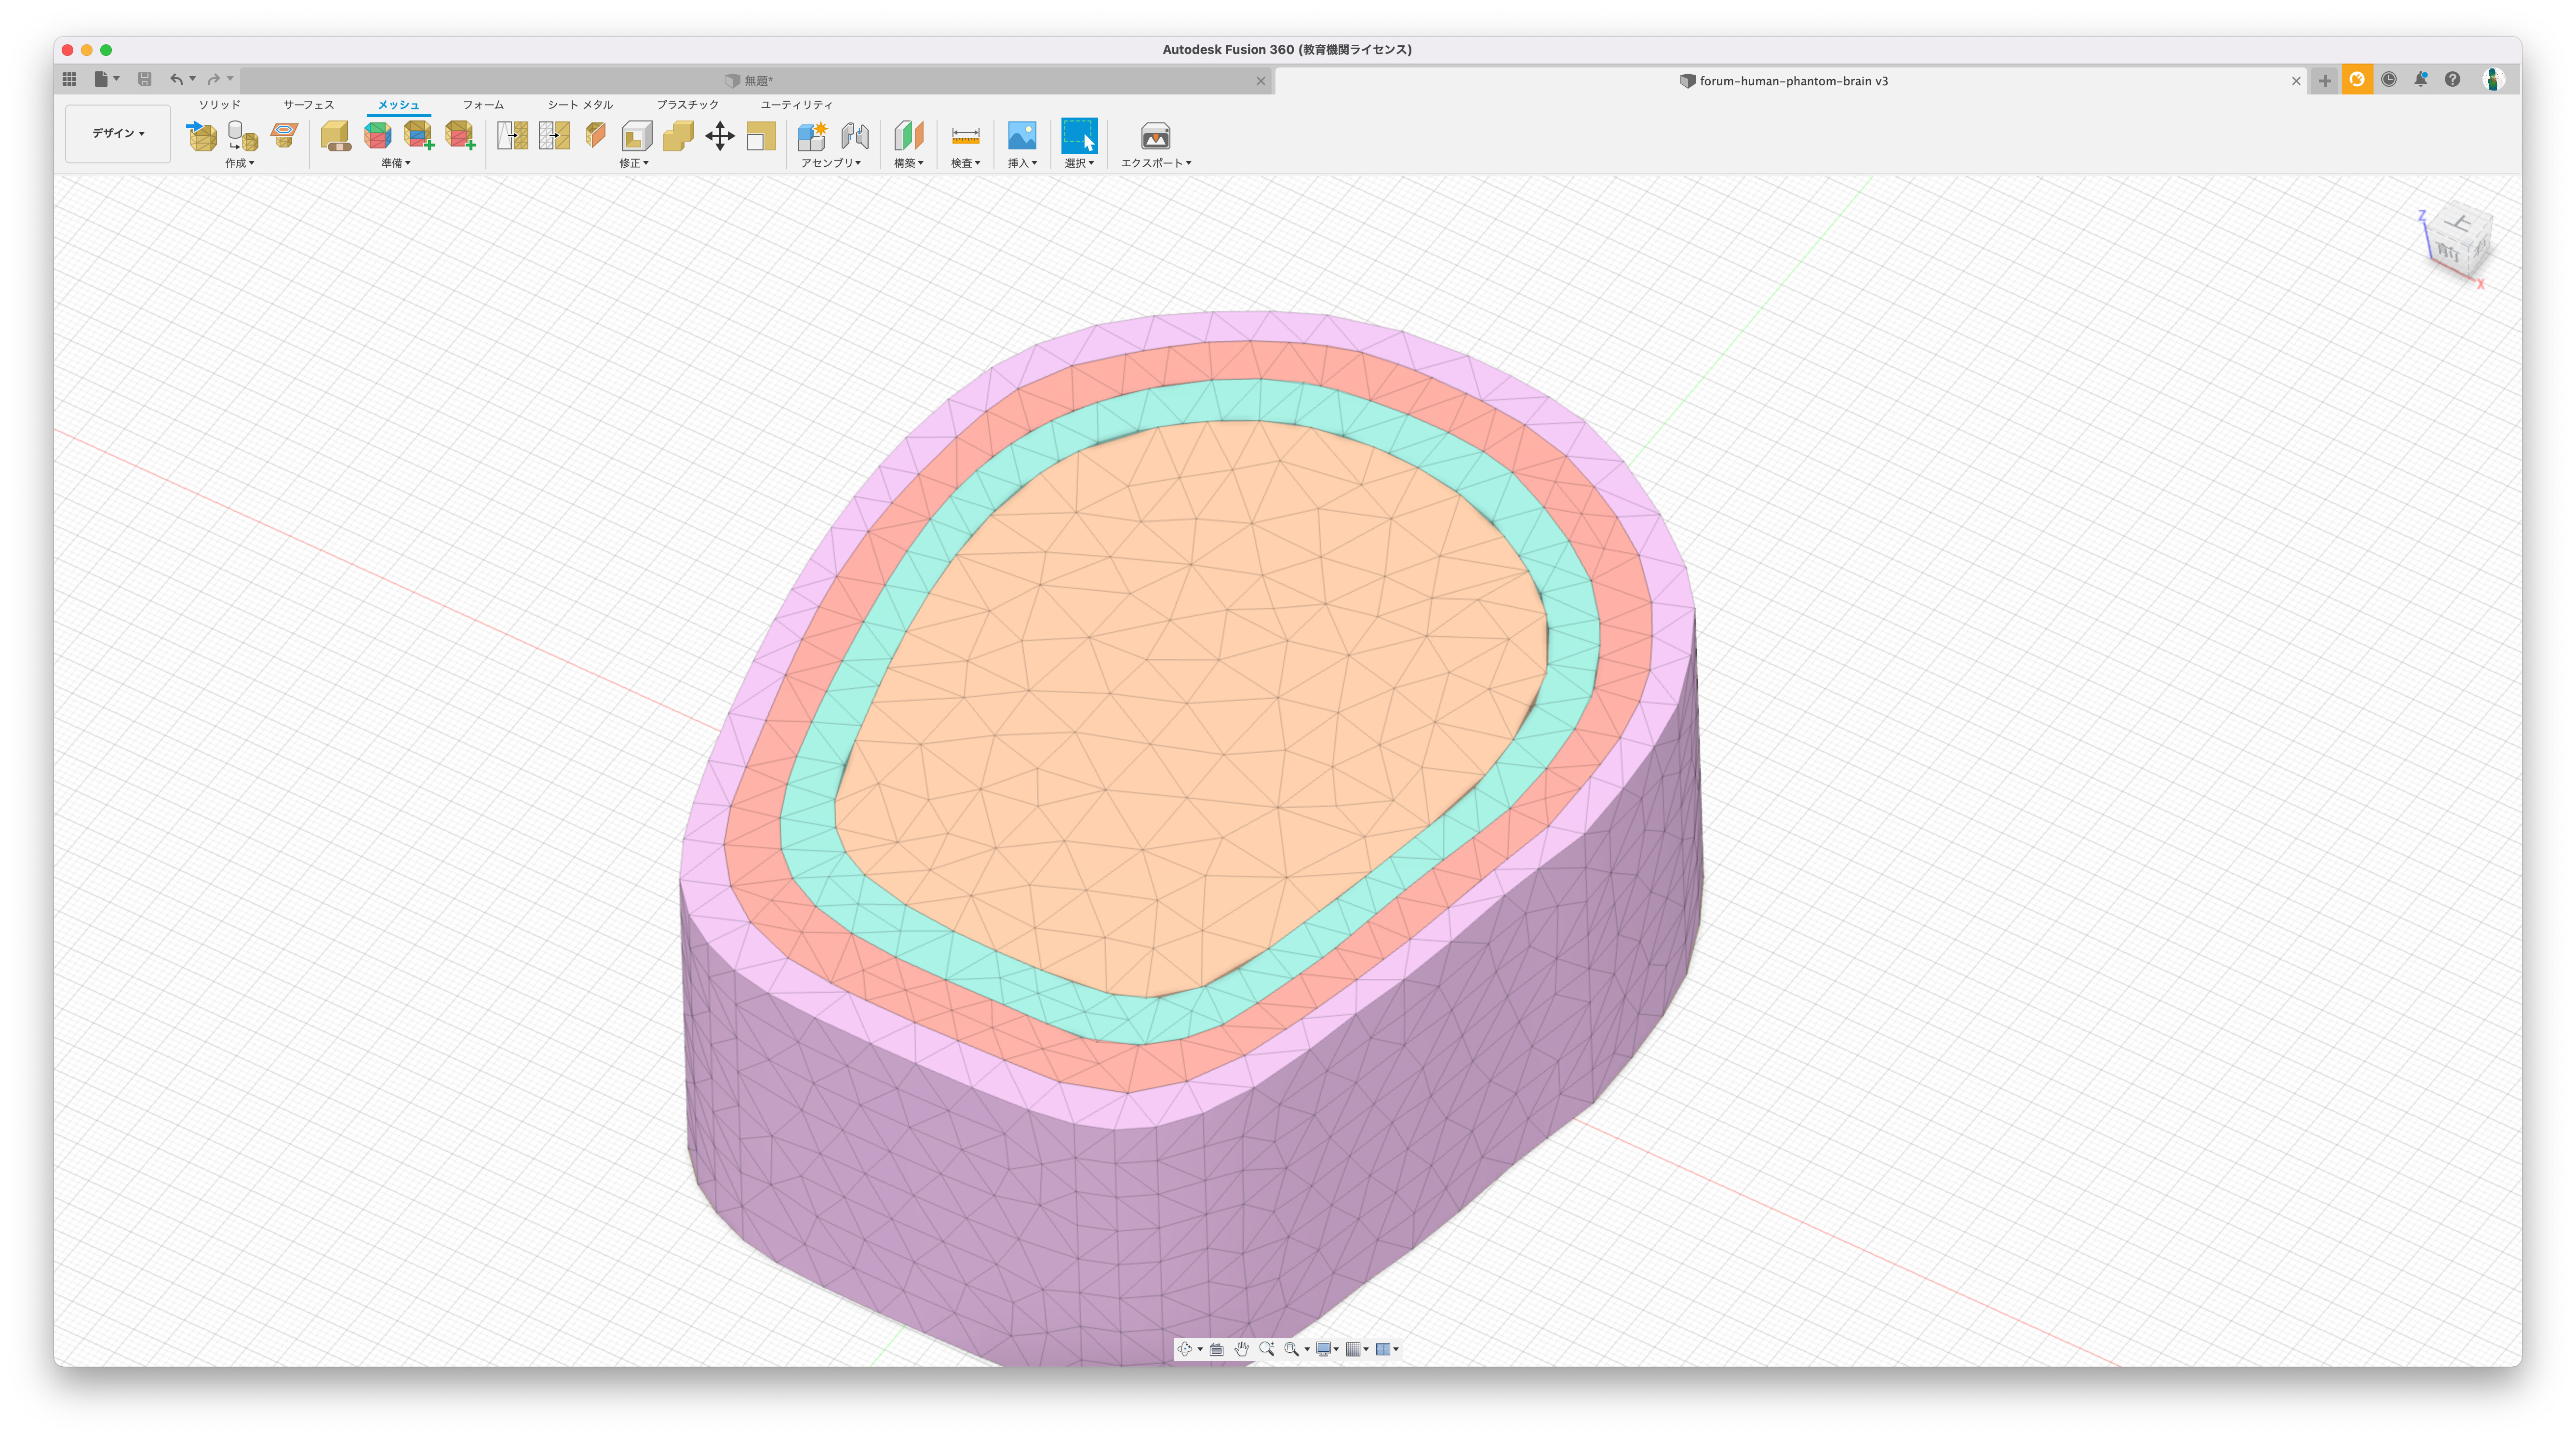
Task: Click the new design plus button
Action: click(x=2324, y=81)
